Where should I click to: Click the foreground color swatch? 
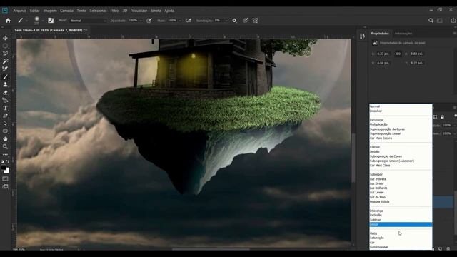click(3, 167)
